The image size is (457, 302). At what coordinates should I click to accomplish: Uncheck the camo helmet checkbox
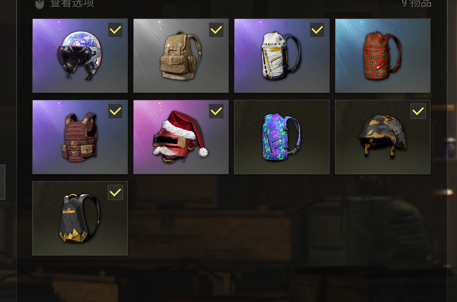[x=418, y=111]
